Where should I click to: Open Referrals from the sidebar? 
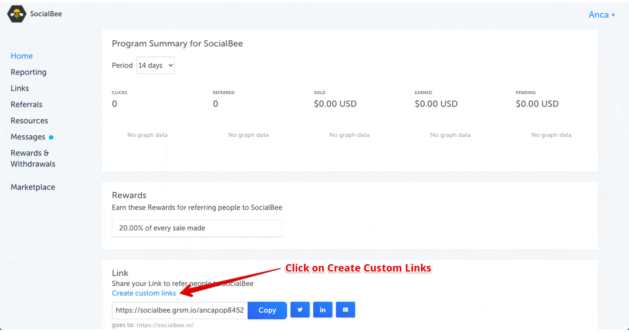(x=27, y=105)
